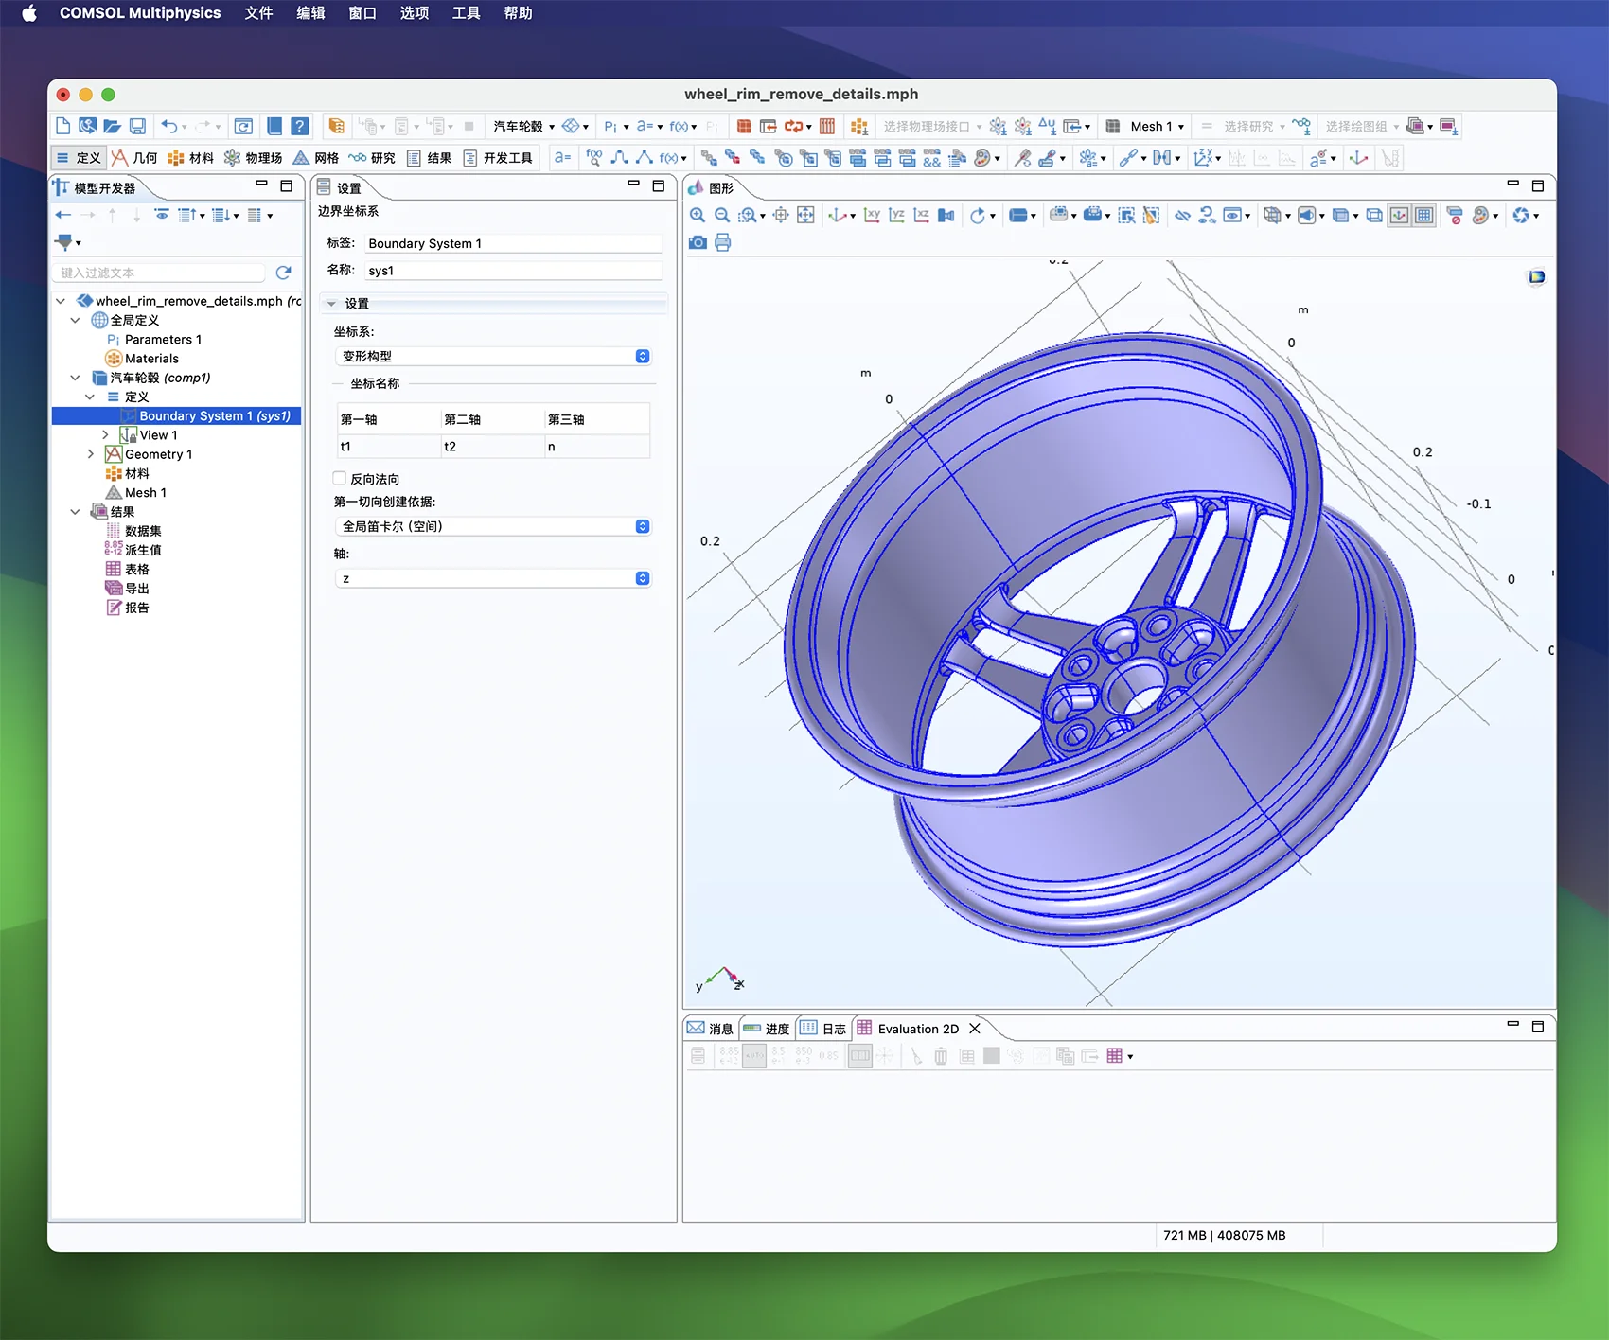Screen dimensions: 1609x1340
Task: Click the New file icon
Action: tap(62, 126)
